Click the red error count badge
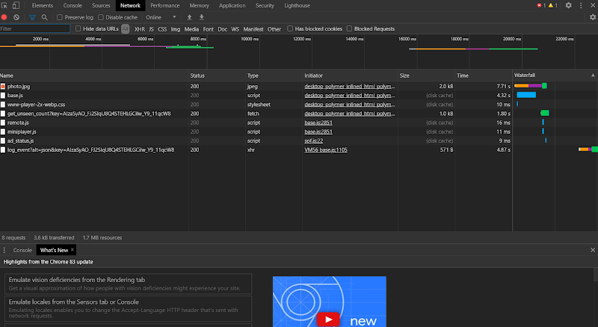This screenshot has height=327, width=598. click(541, 5)
